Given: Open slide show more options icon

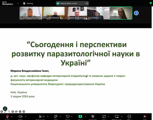Looking at the screenshot, I should [x=20, y=111].
